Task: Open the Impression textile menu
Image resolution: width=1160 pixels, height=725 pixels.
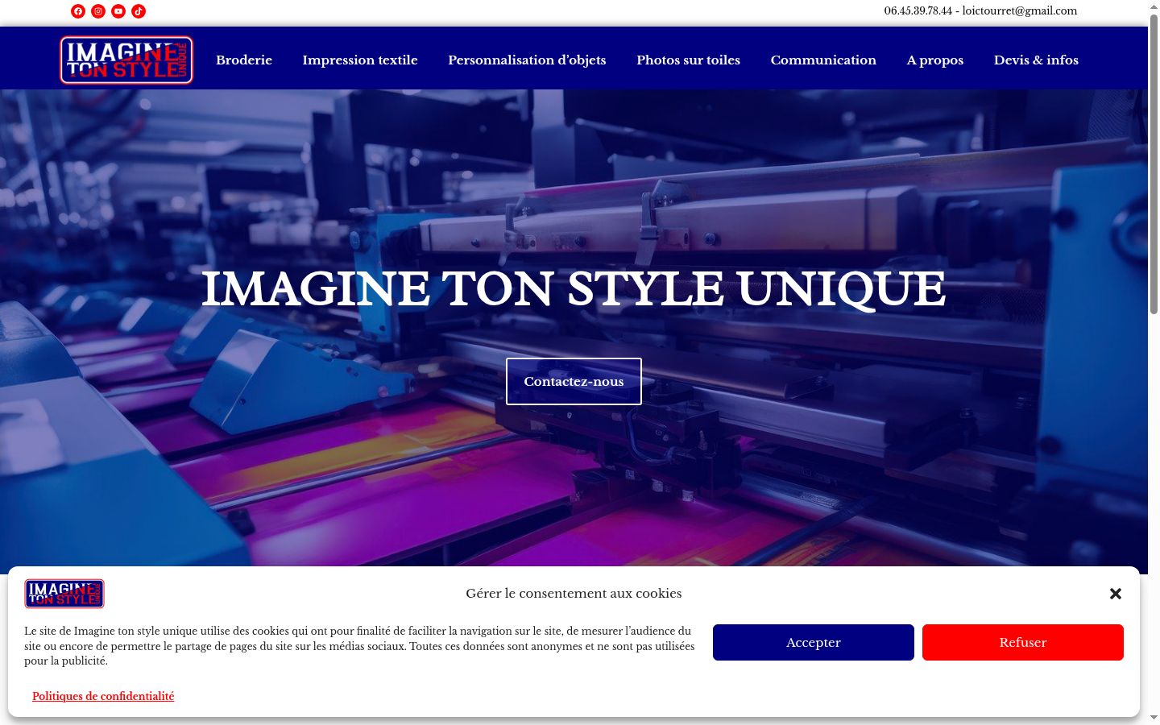Action: 360,60
